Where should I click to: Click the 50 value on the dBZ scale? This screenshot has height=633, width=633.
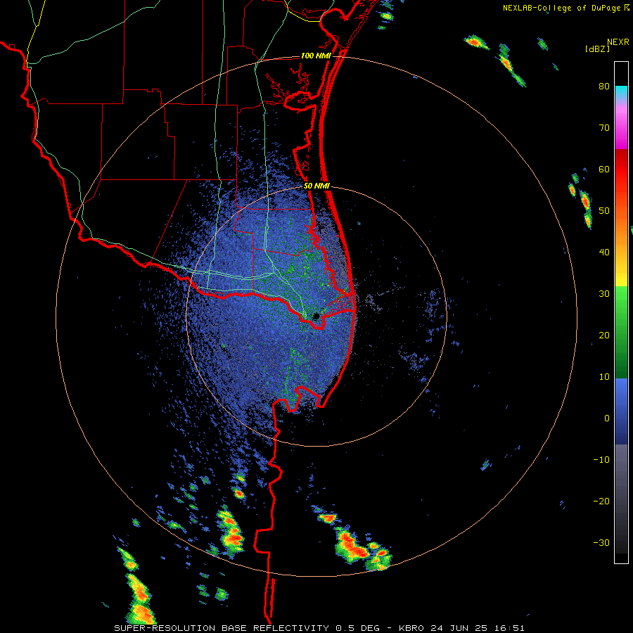tap(604, 211)
